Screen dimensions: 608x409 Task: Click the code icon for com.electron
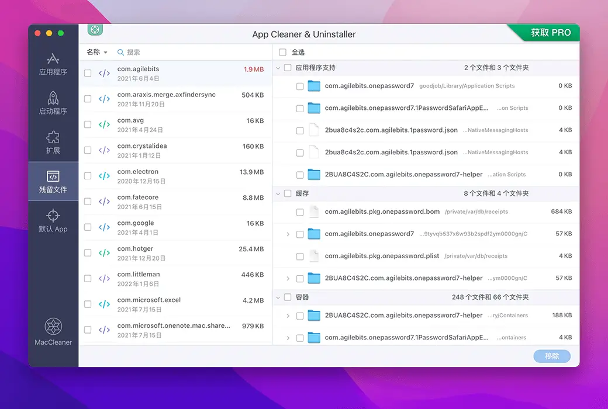coord(104,176)
